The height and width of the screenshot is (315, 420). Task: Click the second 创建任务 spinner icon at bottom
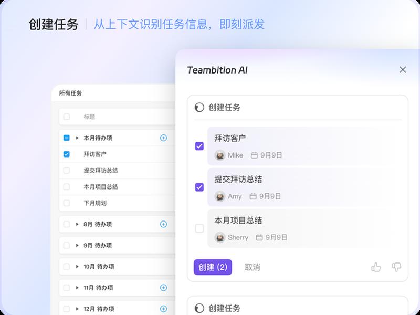[x=199, y=308]
